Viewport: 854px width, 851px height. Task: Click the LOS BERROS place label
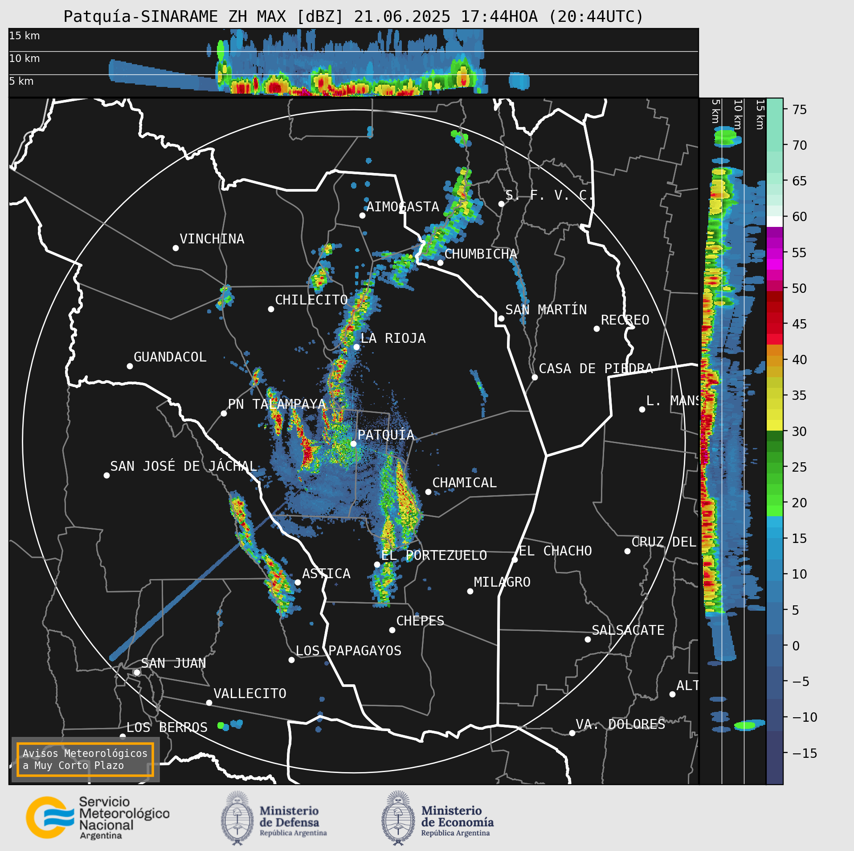point(167,728)
